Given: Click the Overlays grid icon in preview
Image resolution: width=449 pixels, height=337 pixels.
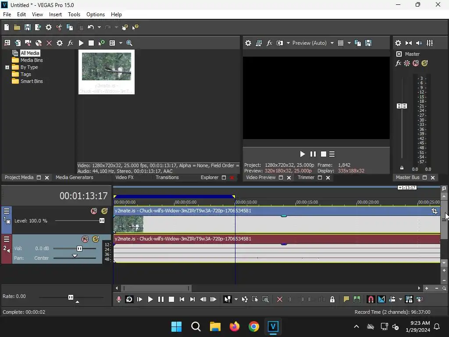Looking at the screenshot, I should click(340, 43).
